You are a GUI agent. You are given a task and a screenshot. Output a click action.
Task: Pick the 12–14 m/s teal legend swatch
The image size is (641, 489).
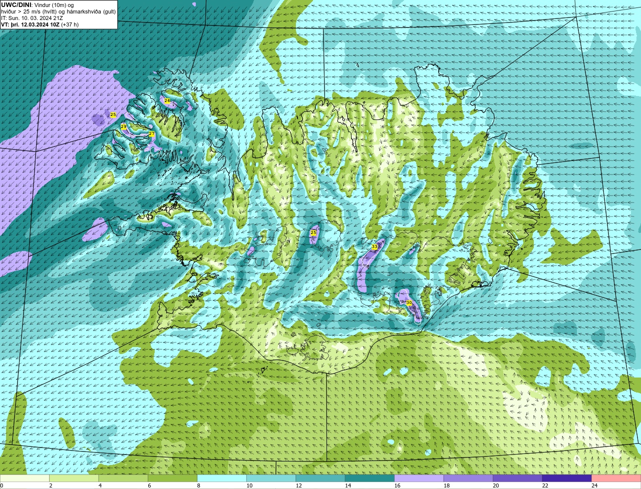(x=320, y=478)
